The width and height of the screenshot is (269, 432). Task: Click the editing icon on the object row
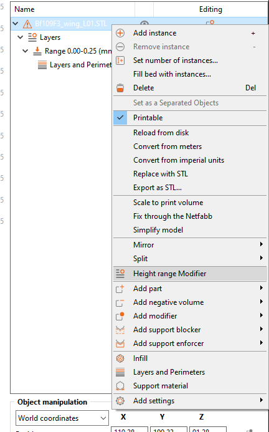tap(210, 22)
